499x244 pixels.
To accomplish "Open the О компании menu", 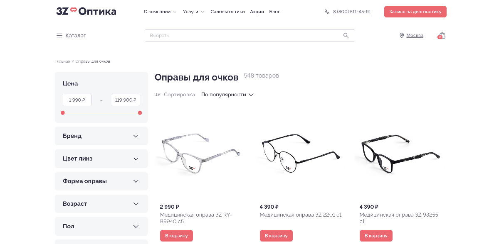I will pyautogui.click(x=160, y=12).
